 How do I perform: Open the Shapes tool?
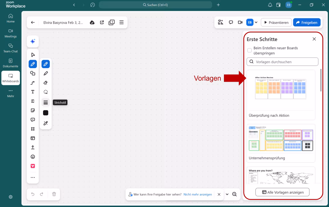[x=32, y=73]
